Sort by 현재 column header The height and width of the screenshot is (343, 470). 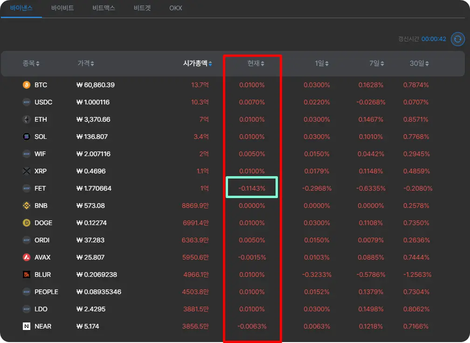(x=256, y=63)
